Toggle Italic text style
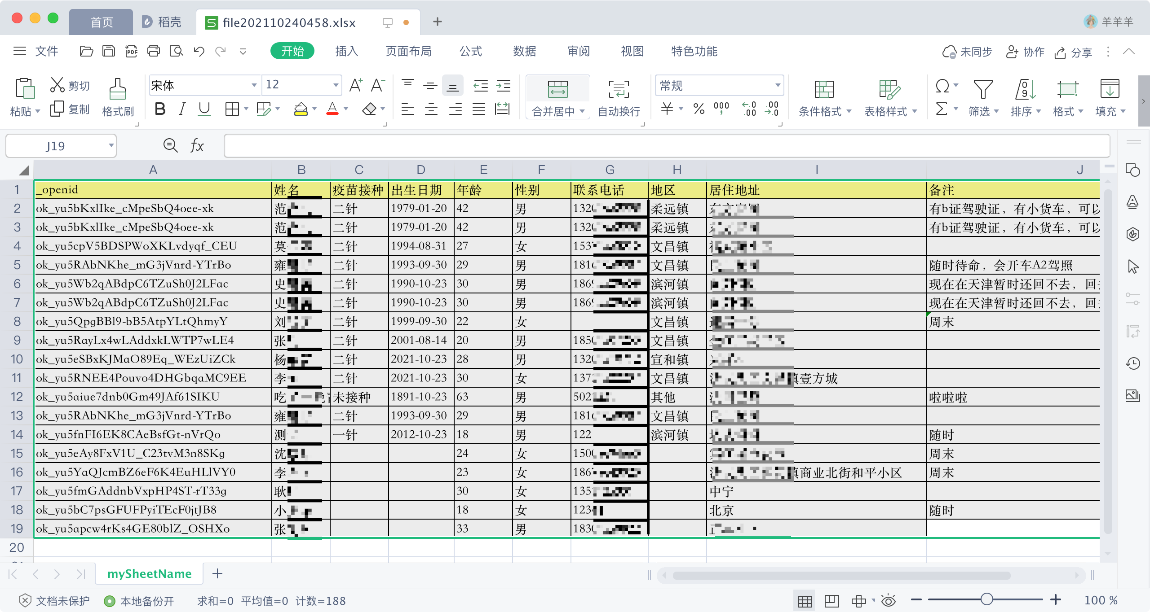The image size is (1150, 612). coord(182,109)
